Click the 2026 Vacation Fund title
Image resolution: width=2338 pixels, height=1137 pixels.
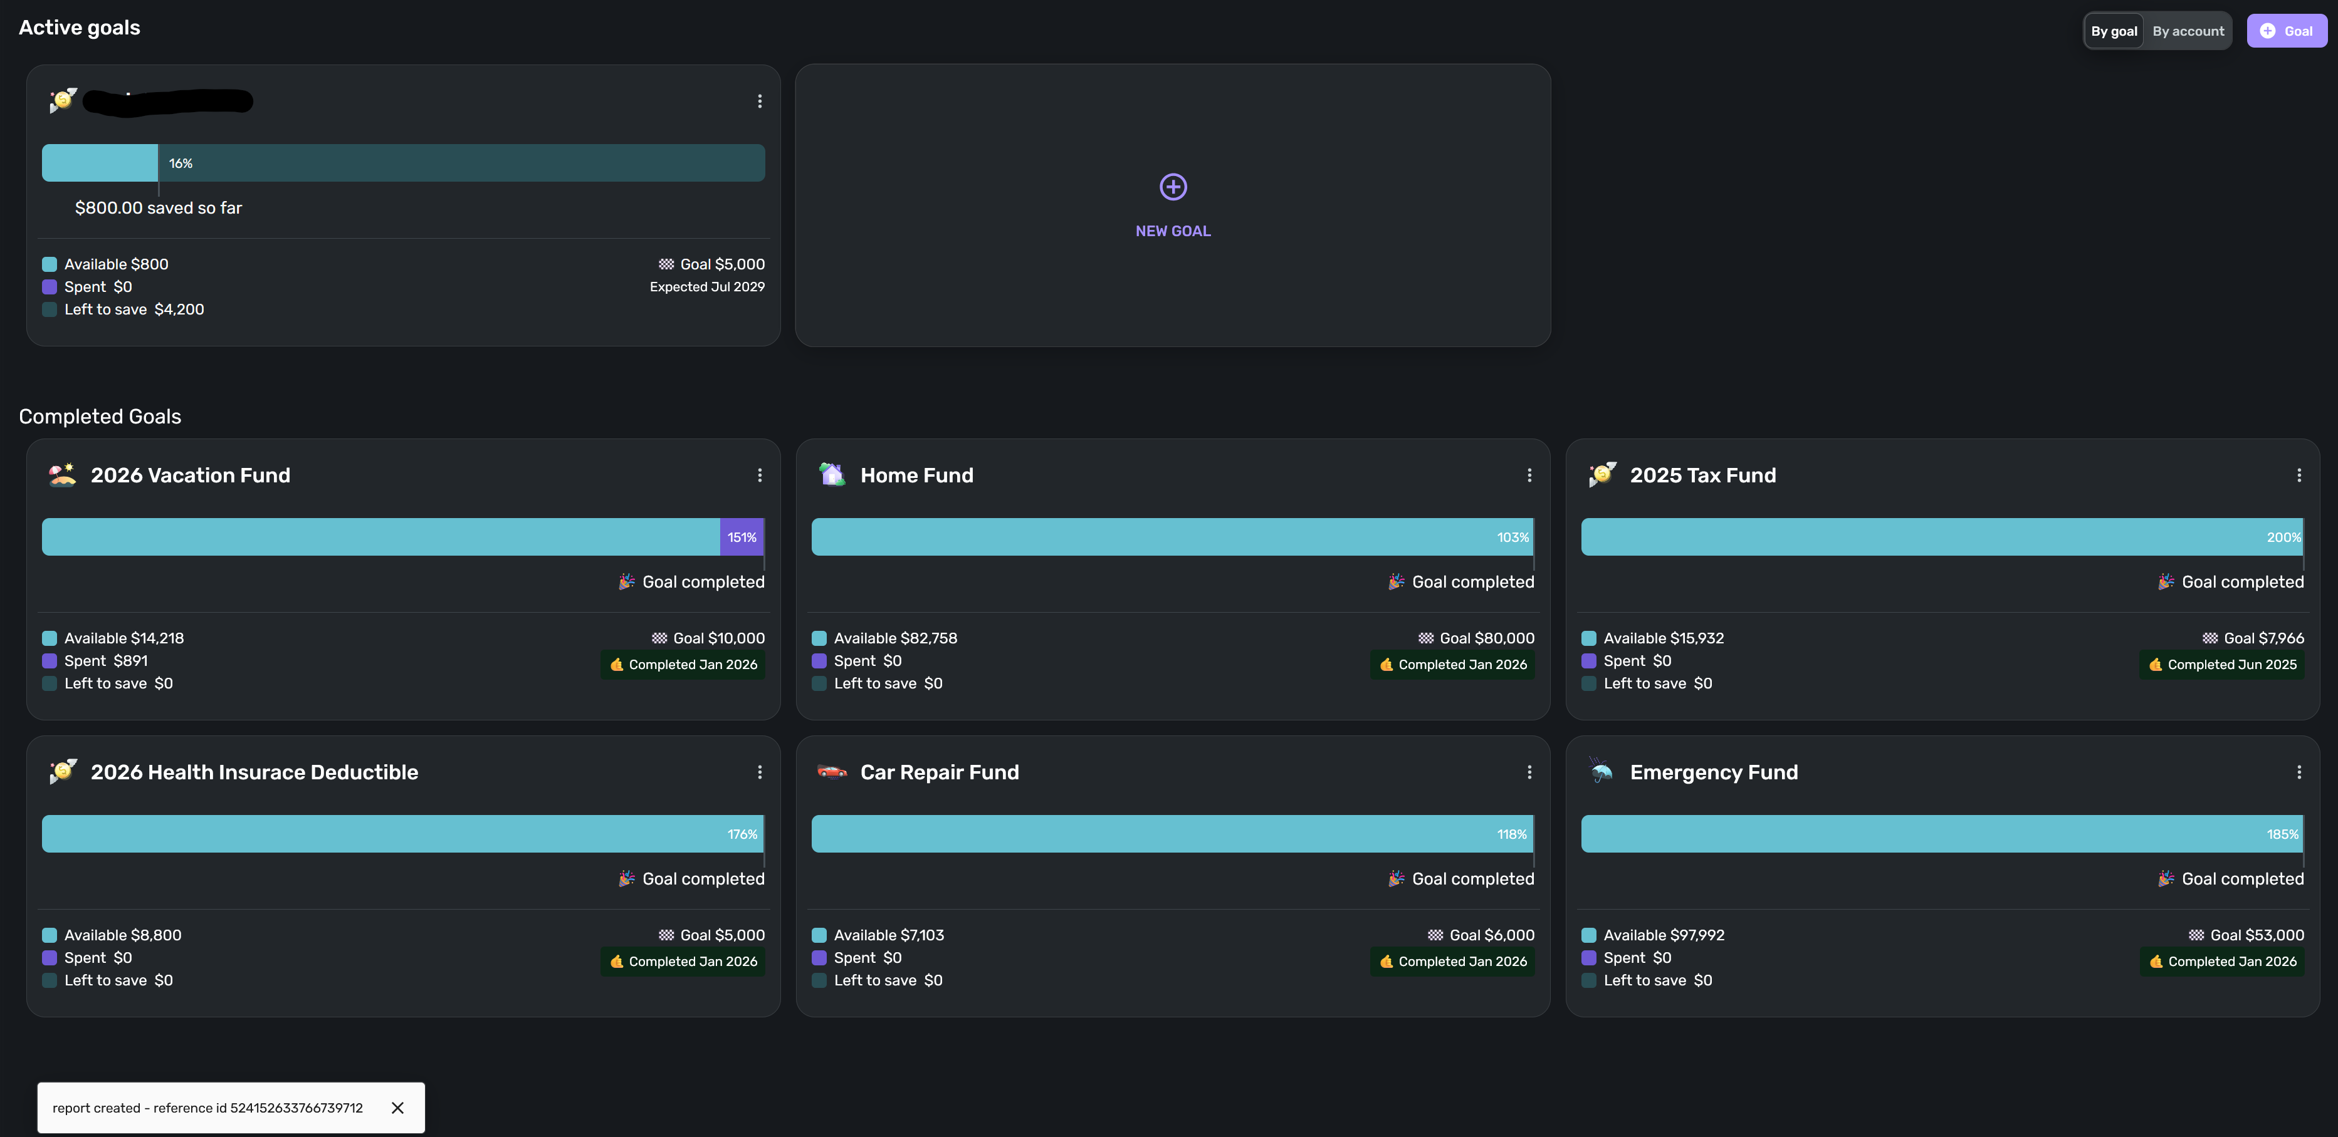click(x=191, y=475)
